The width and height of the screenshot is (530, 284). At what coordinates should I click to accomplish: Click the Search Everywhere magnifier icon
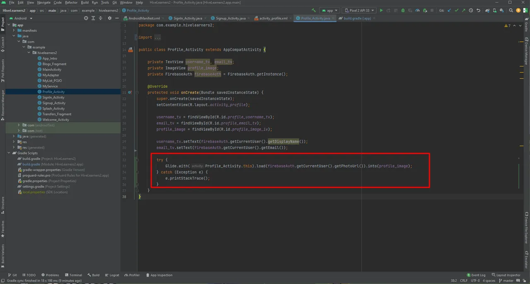(x=511, y=10)
